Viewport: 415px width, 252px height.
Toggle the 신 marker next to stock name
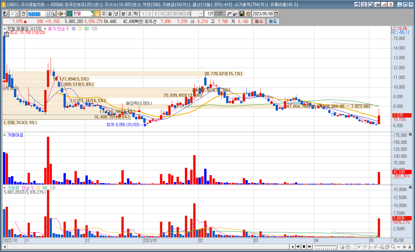click(69, 14)
